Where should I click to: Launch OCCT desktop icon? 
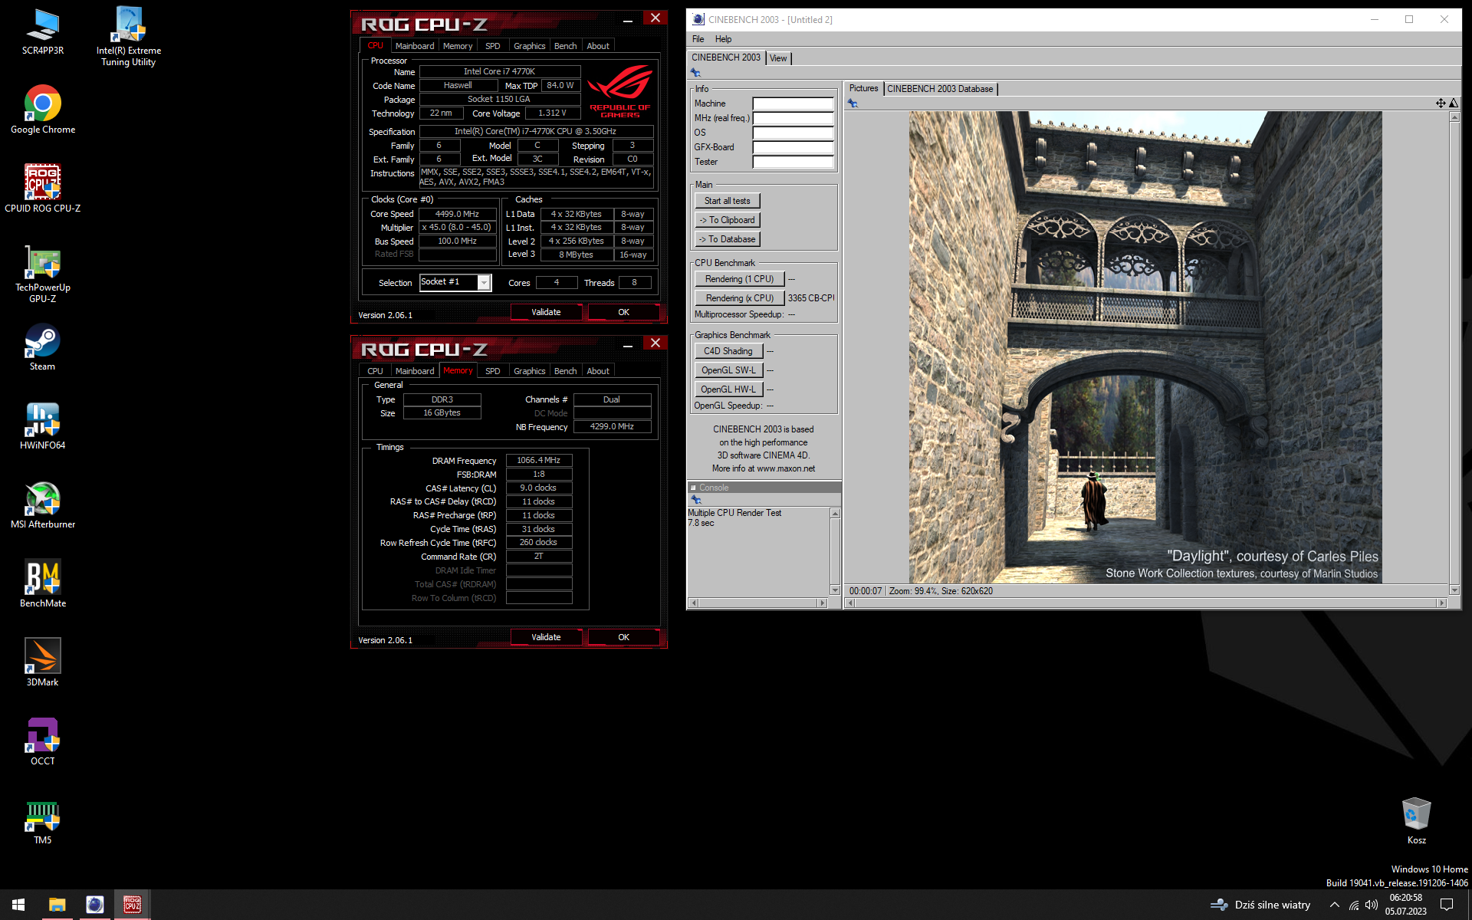[43, 742]
